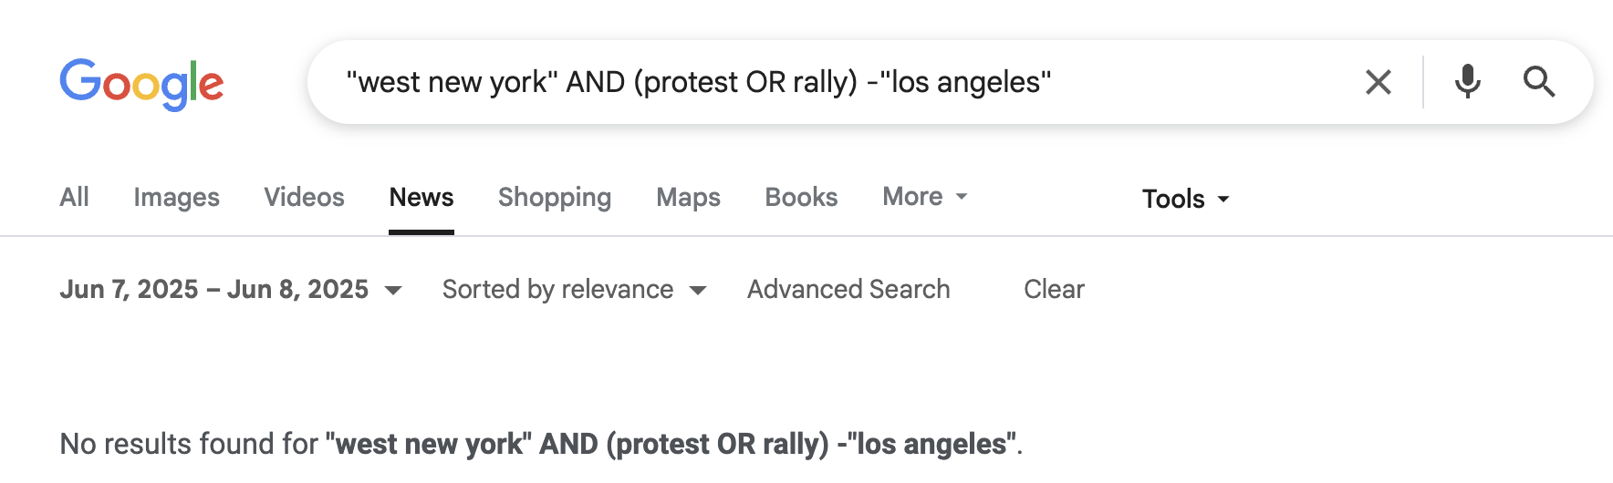Image resolution: width=1613 pixels, height=483 pixels.
Task: Switch to the Images tab
Action: click(x=177, y=197)
